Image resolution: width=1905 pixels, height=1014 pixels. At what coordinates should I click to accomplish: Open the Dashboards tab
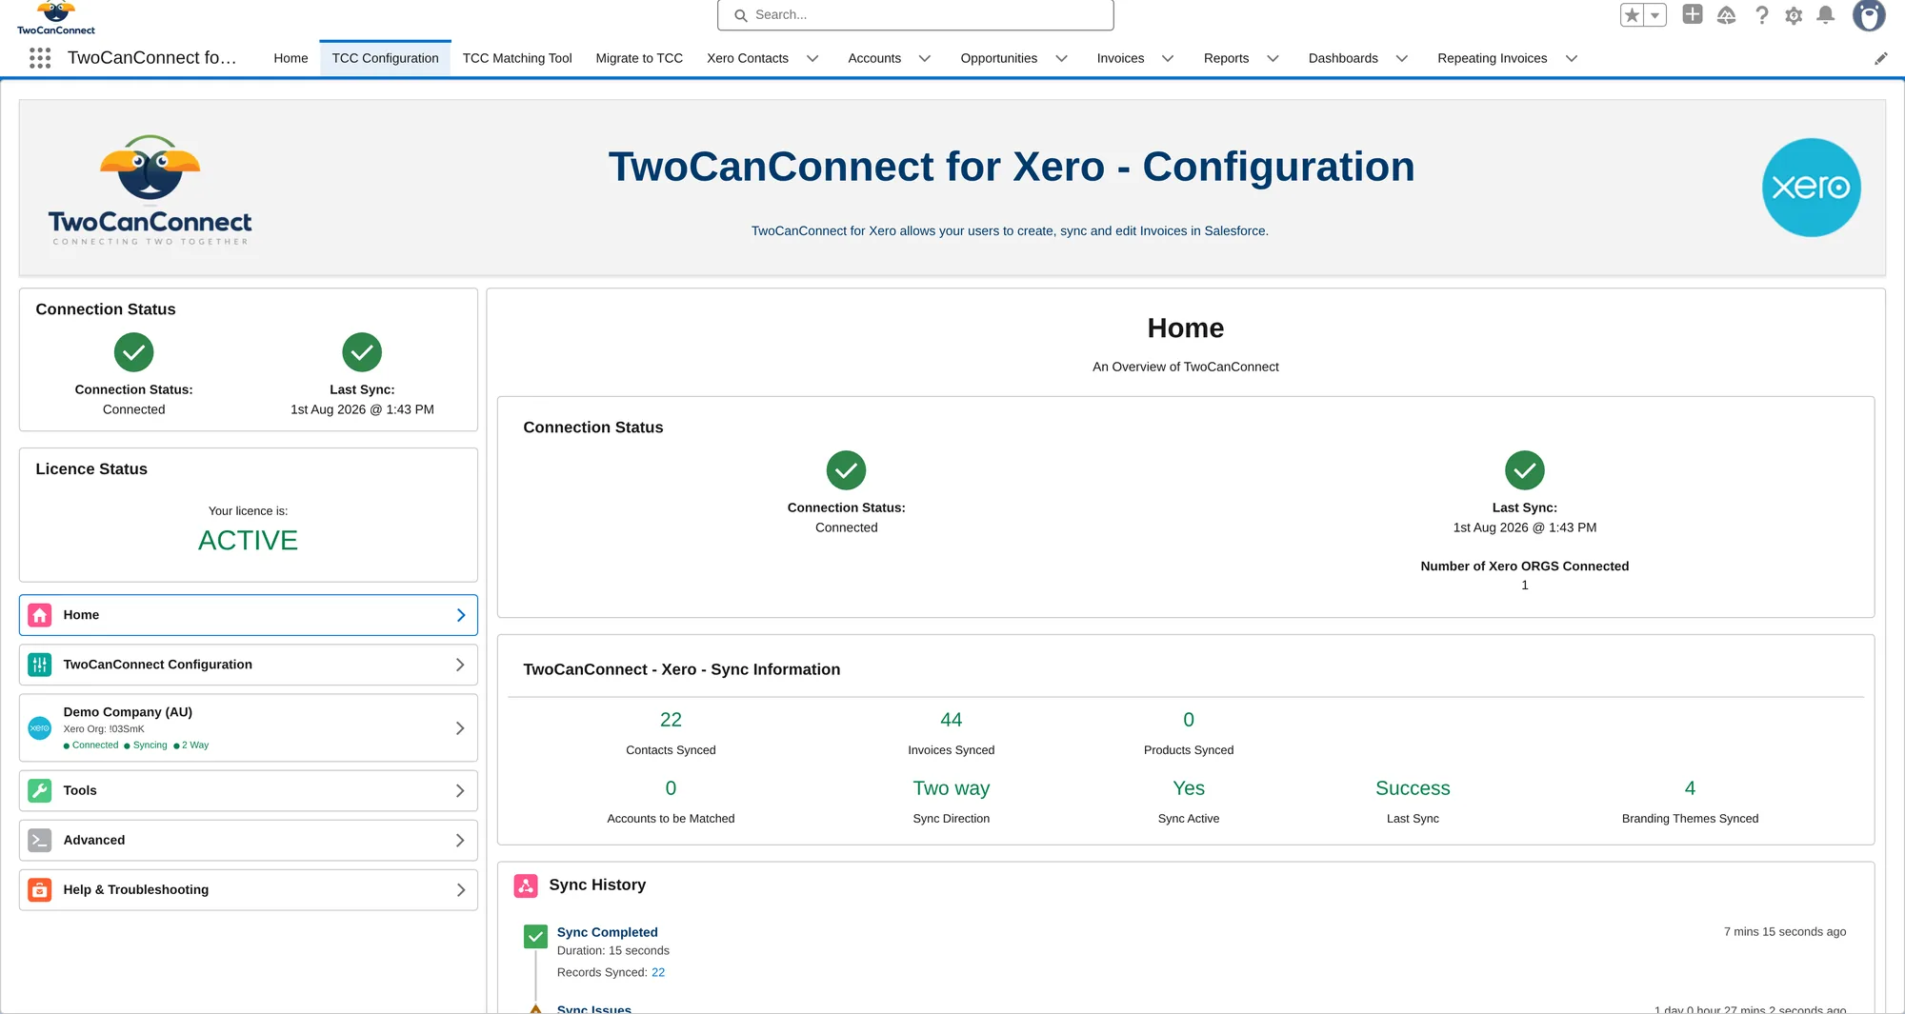(x=1343, y=58)
